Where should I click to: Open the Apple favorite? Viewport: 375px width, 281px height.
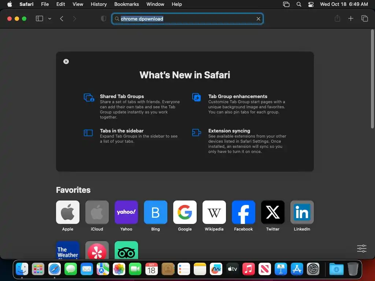tap(68, 212)
